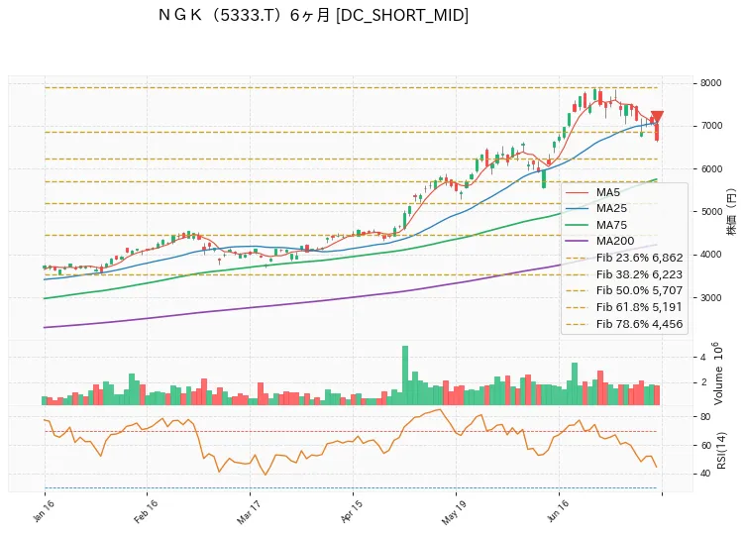Select the Fib 50.0% 5,707 legend item

tap(624, 290)
